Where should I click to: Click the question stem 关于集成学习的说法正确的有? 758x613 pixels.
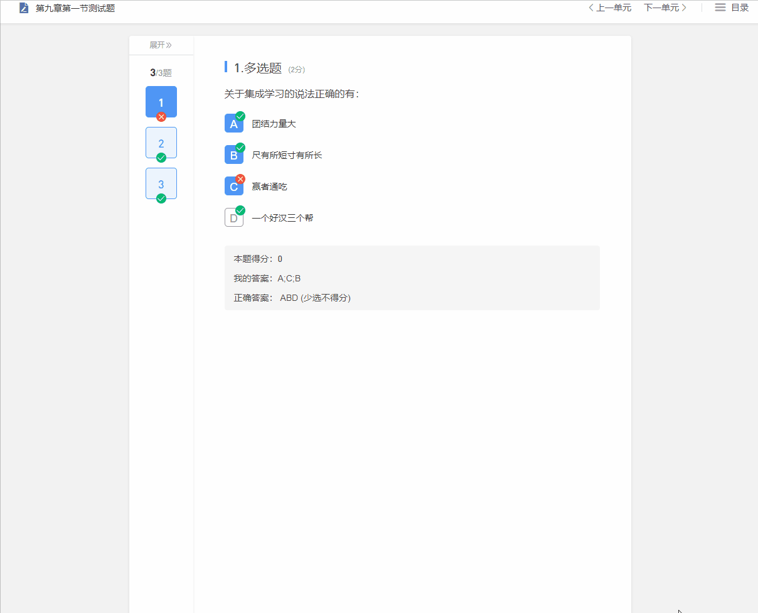click(292, 94)
